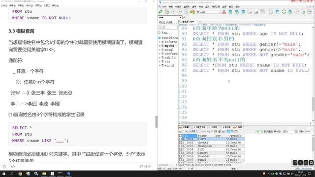
Task: Click the trash delete-row icon in results toolbar
Action: point(220,131)
